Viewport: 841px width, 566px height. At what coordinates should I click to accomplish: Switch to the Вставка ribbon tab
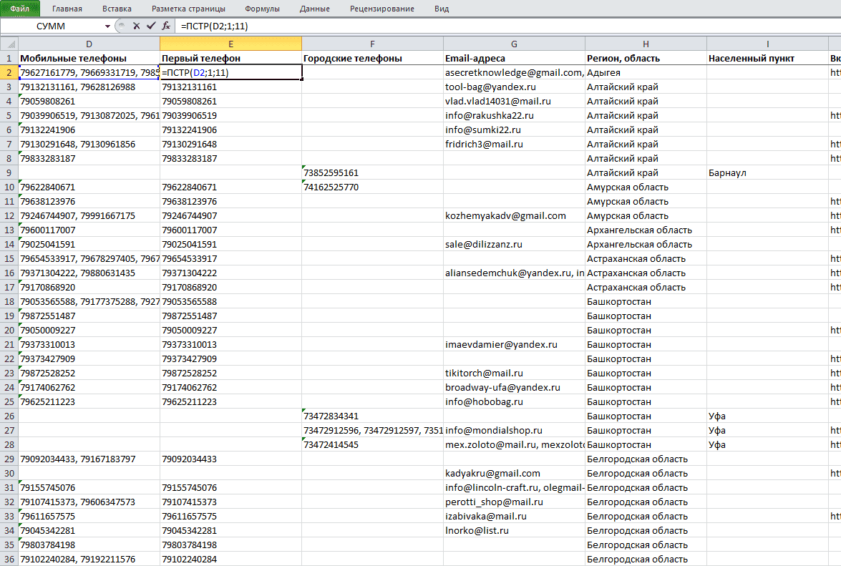click(117, 9)
